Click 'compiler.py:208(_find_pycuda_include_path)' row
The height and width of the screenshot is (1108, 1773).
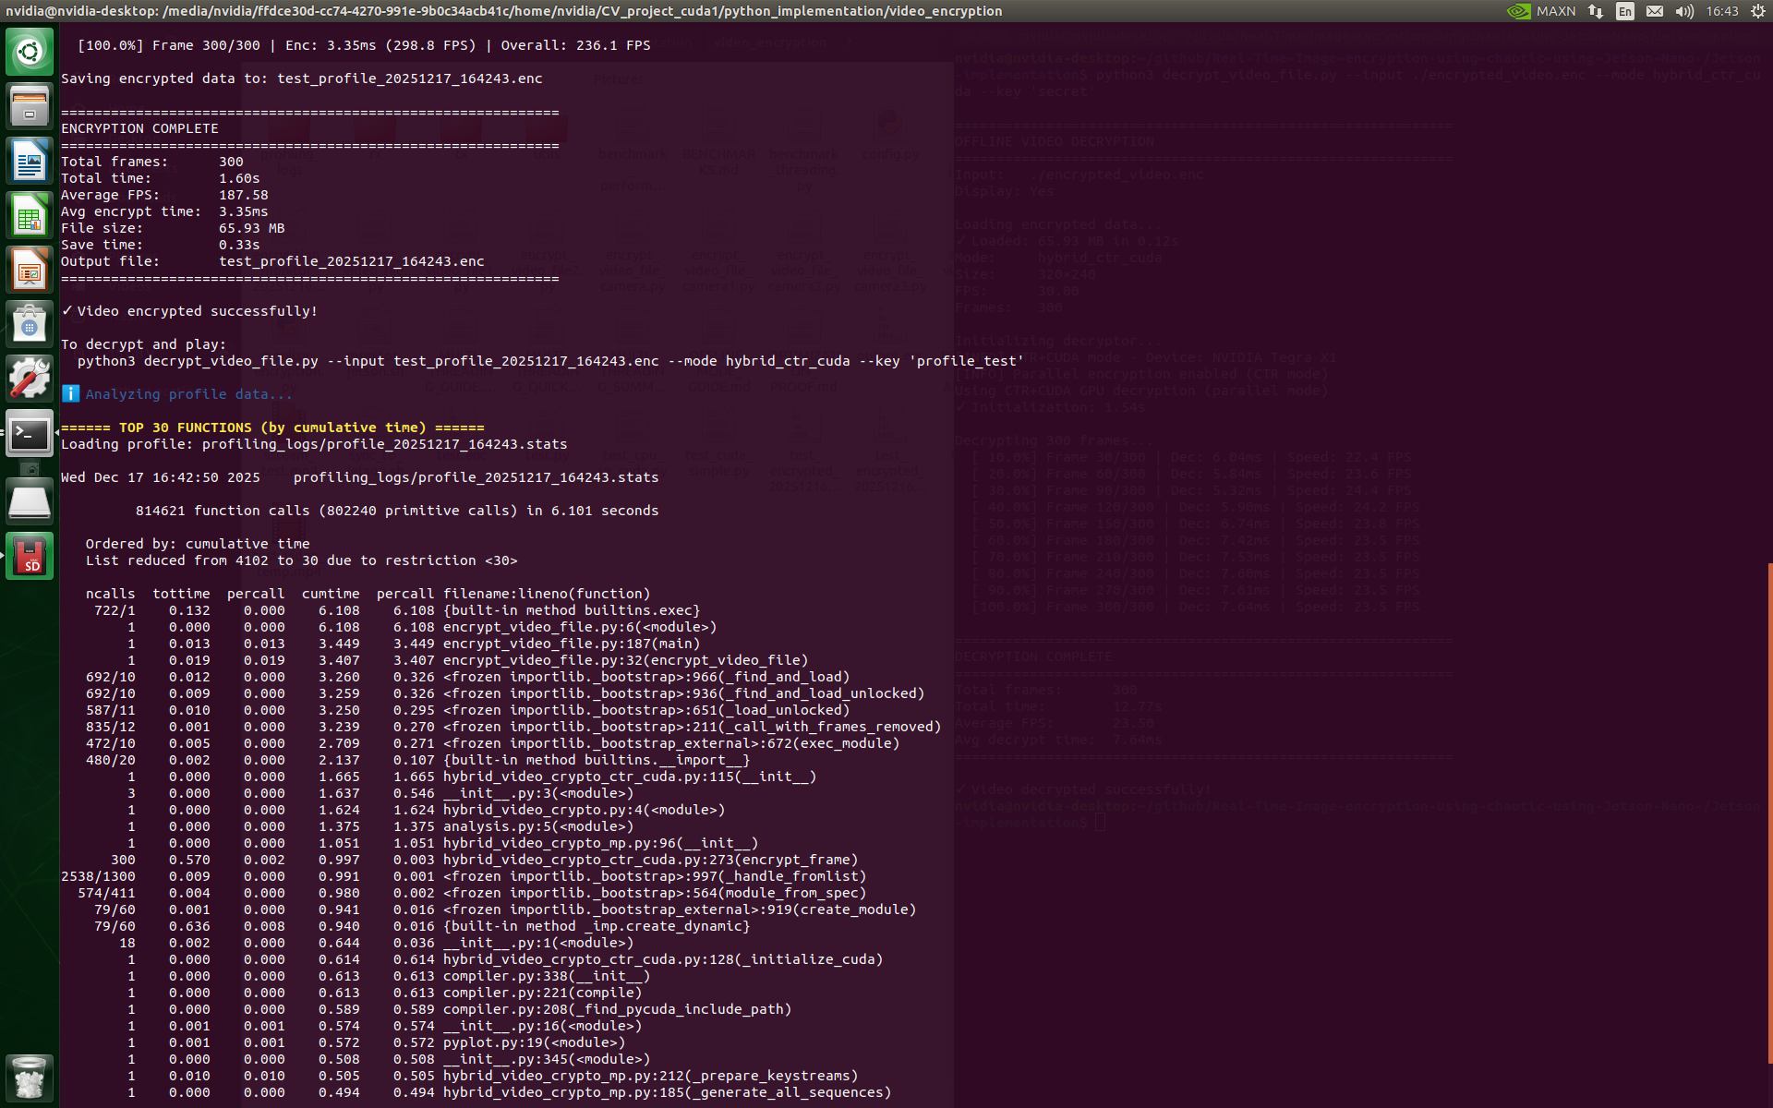pyautogui.click(x=427, y=1009)
